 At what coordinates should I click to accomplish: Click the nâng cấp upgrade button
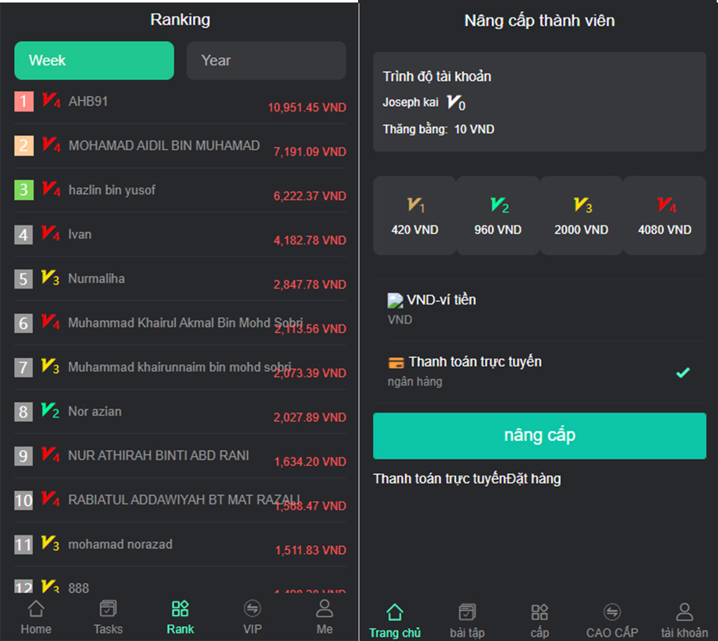click(x=540, y=436)
